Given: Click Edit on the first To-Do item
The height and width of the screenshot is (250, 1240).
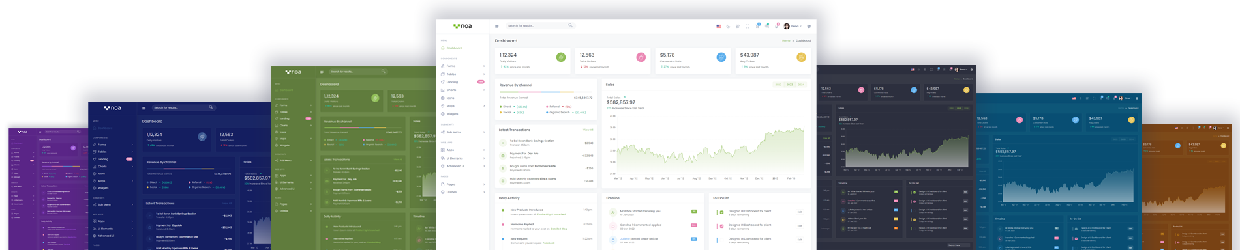Looking at the screenshot, I should (x=800, y=212).
